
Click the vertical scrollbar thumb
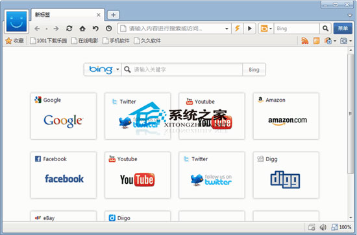click(x=351, y=113)
